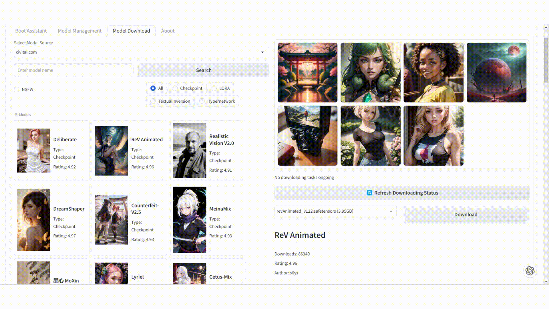
Task: Open the torii gate preview image
Action: click(x=307, y=73)
